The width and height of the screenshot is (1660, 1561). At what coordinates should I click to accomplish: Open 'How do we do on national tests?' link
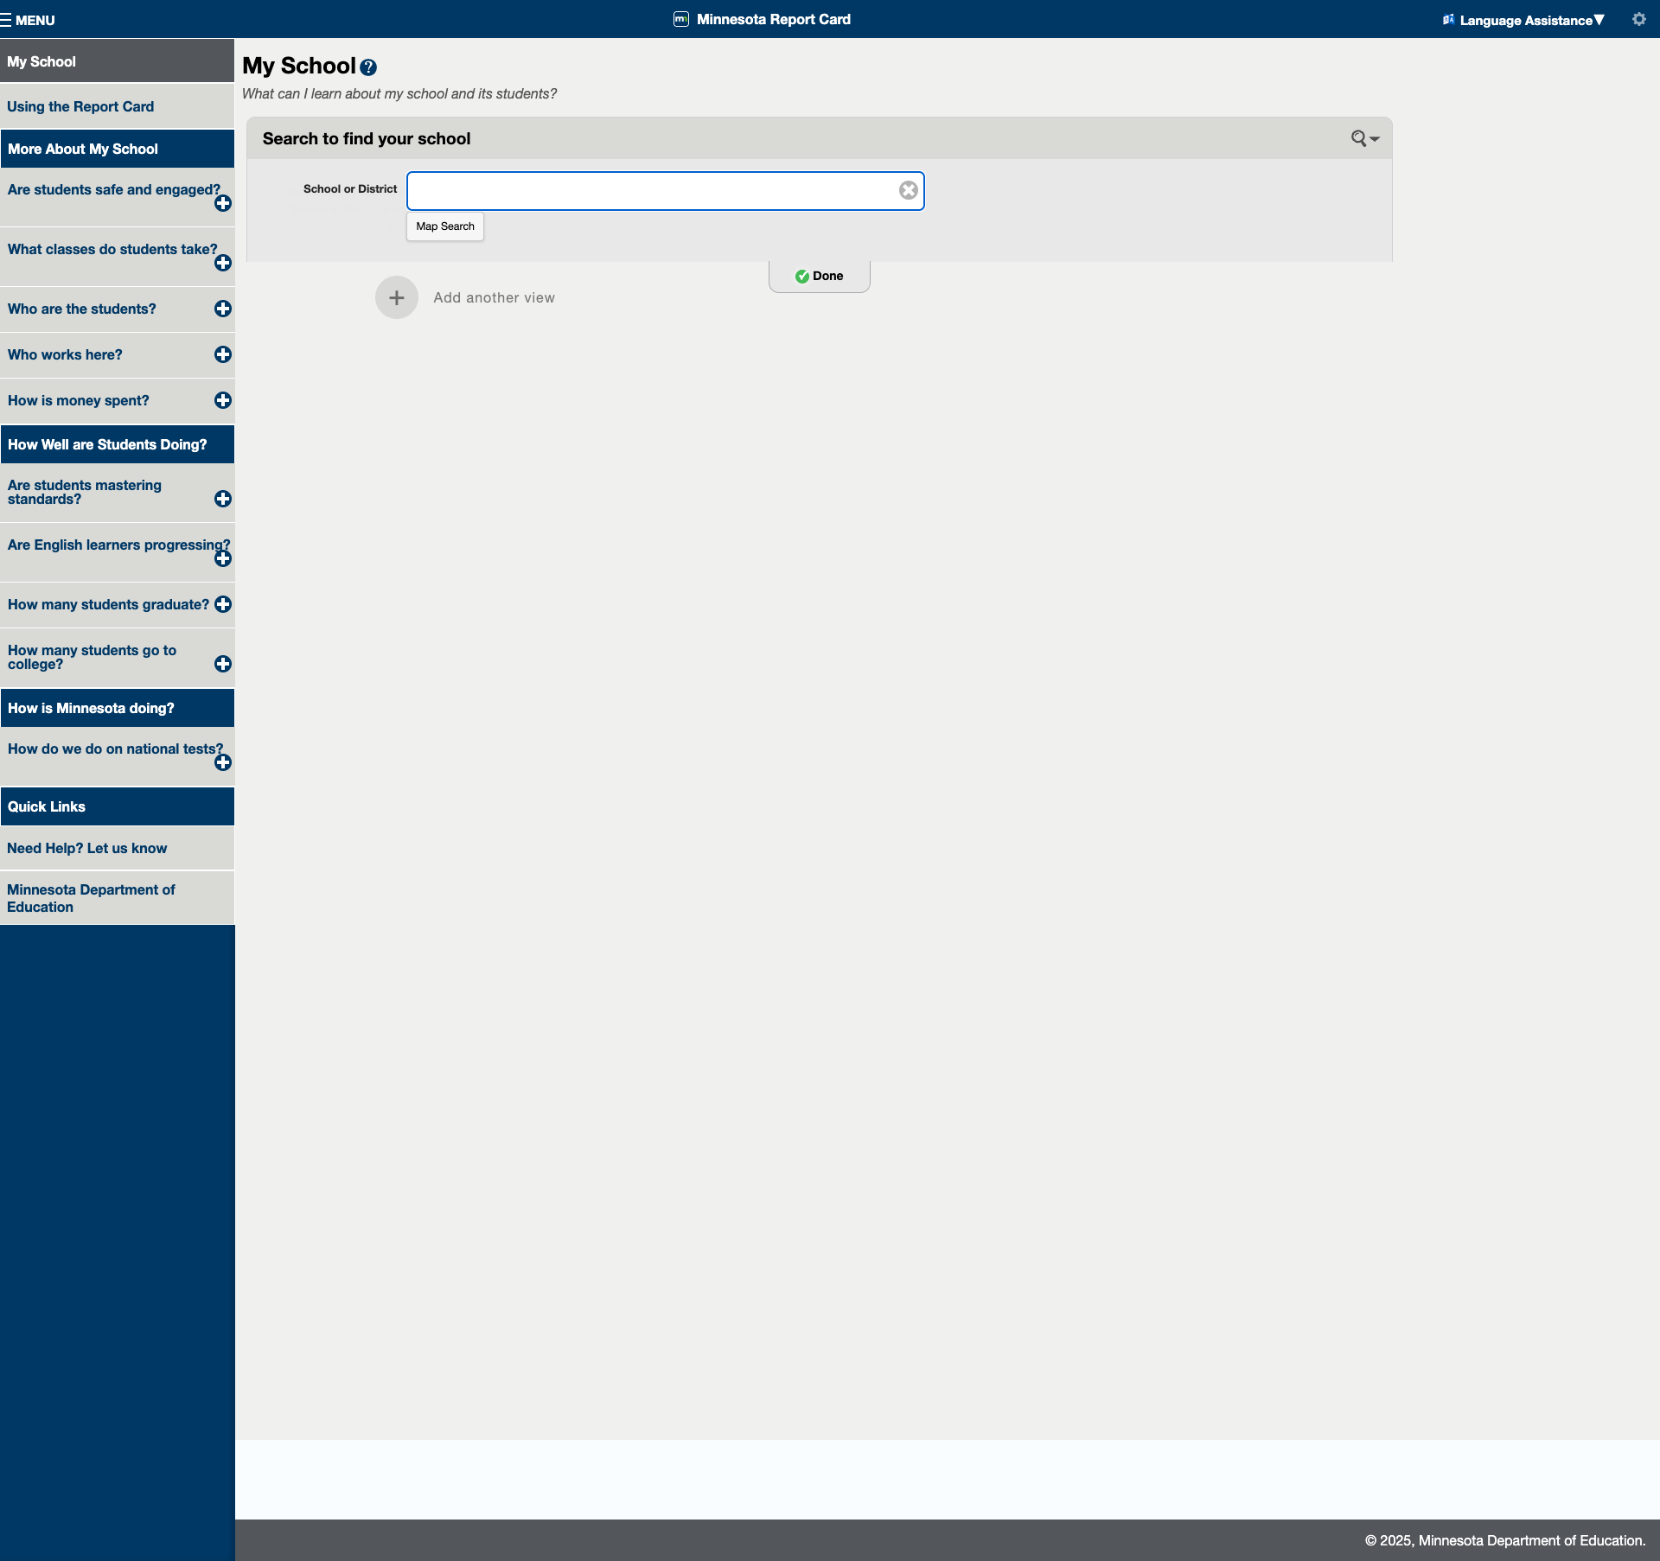click(116, 749)
